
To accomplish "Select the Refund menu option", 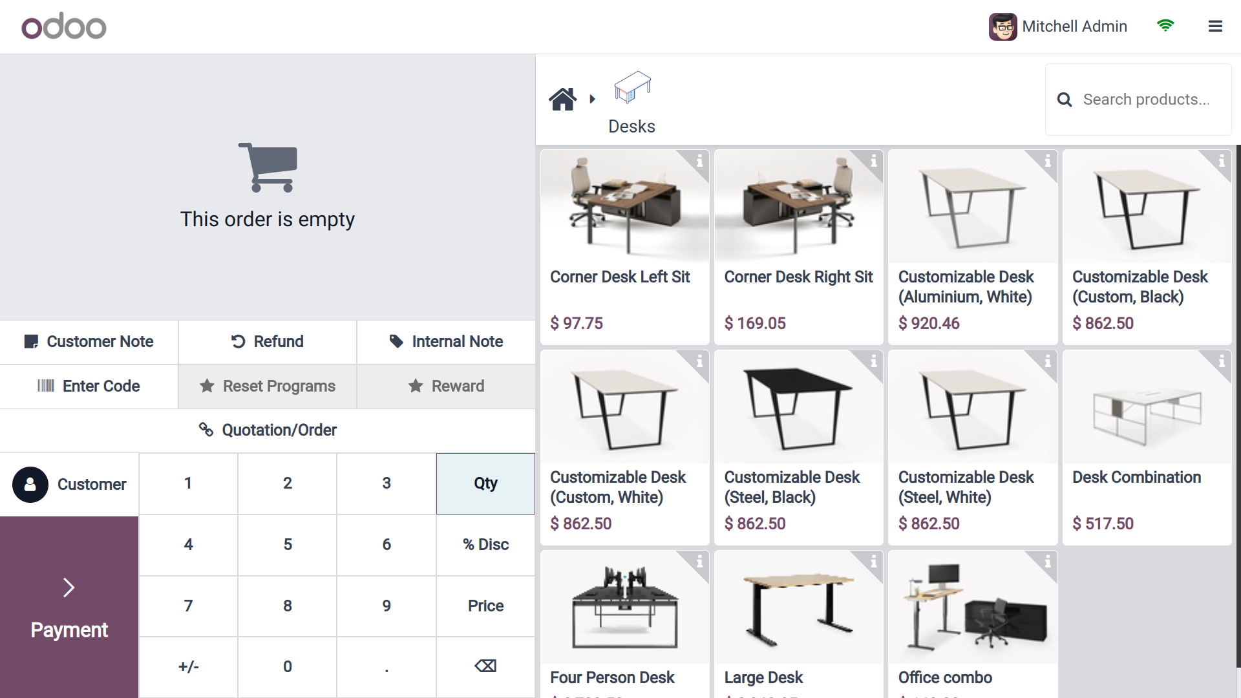I will [x=267, y=342].
